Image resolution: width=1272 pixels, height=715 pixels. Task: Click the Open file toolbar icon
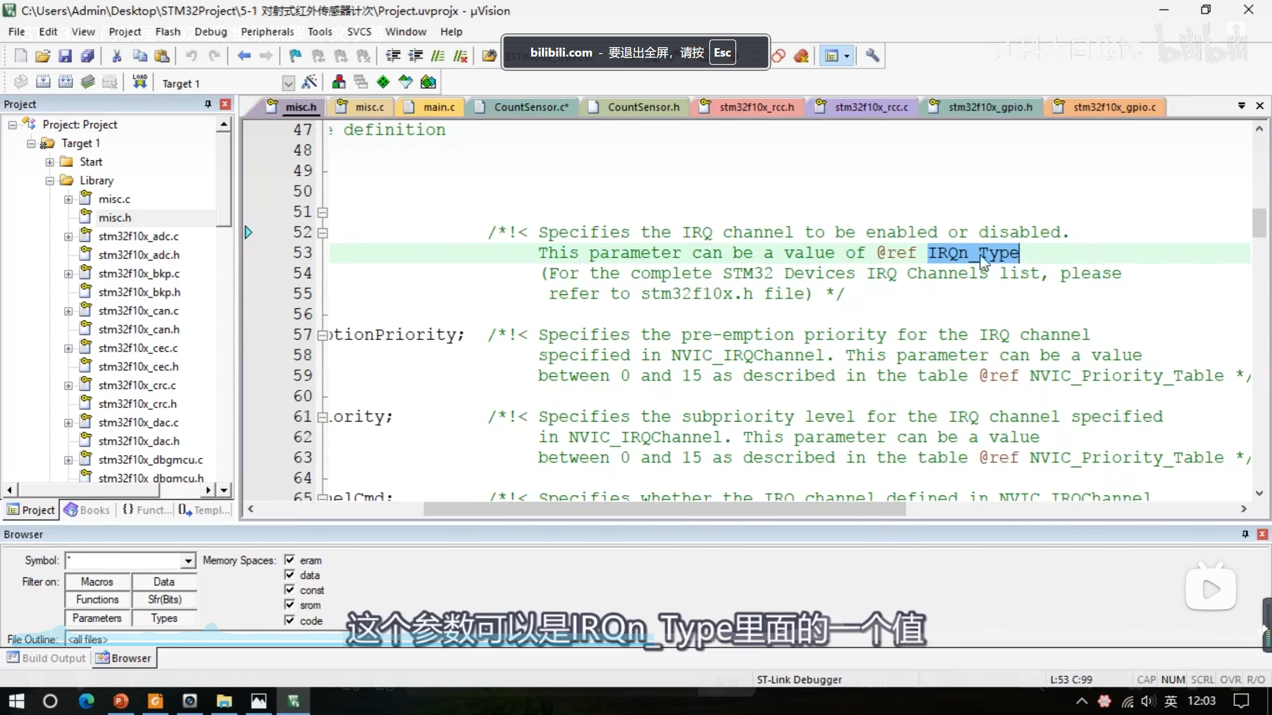pyautogui.click(x=43, y=56)
